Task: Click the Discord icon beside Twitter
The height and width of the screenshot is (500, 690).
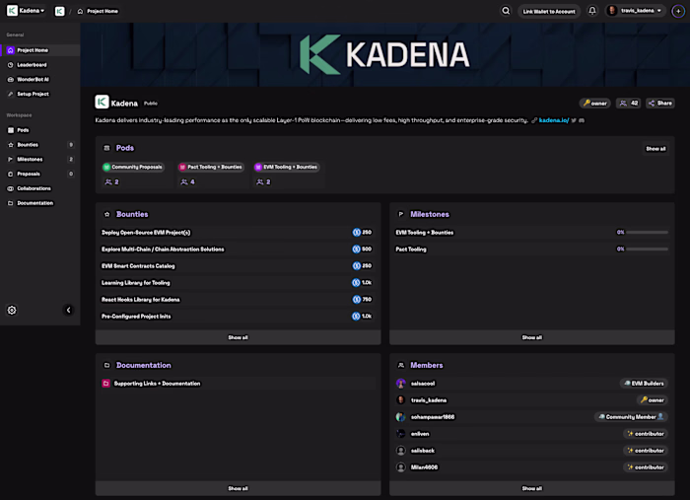Action: pos(582,120)
